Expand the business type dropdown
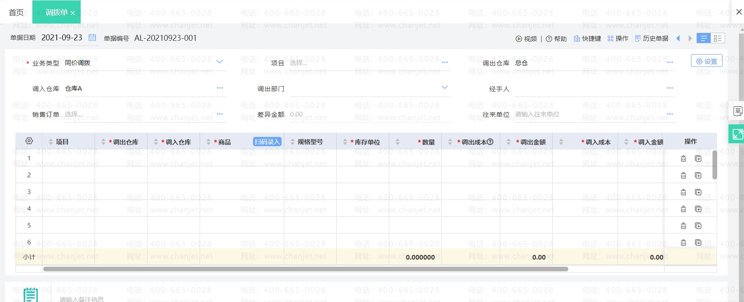The height and width of the screenshot is (302, 744). pos(219,62)
